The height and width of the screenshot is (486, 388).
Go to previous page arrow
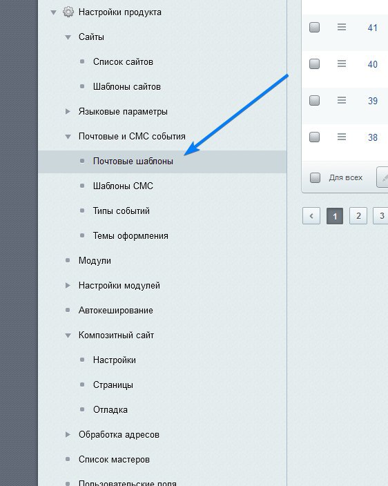311,215
